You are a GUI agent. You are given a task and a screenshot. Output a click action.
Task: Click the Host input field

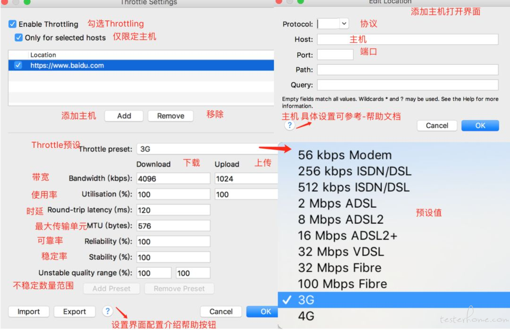[x=408, y=39]
